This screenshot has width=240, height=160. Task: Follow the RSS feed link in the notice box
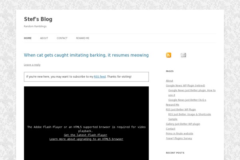(x=100, y=76)
